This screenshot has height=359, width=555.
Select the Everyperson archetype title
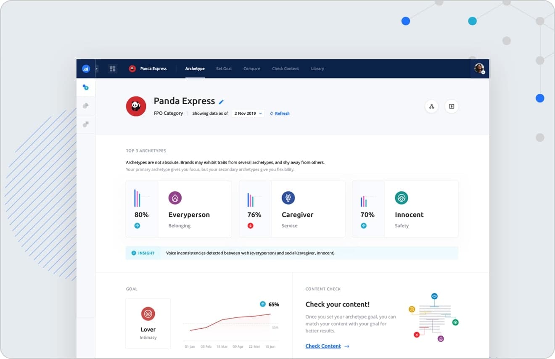189,215
